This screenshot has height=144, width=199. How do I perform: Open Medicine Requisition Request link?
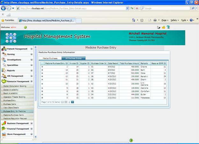[x=15, y=118]
